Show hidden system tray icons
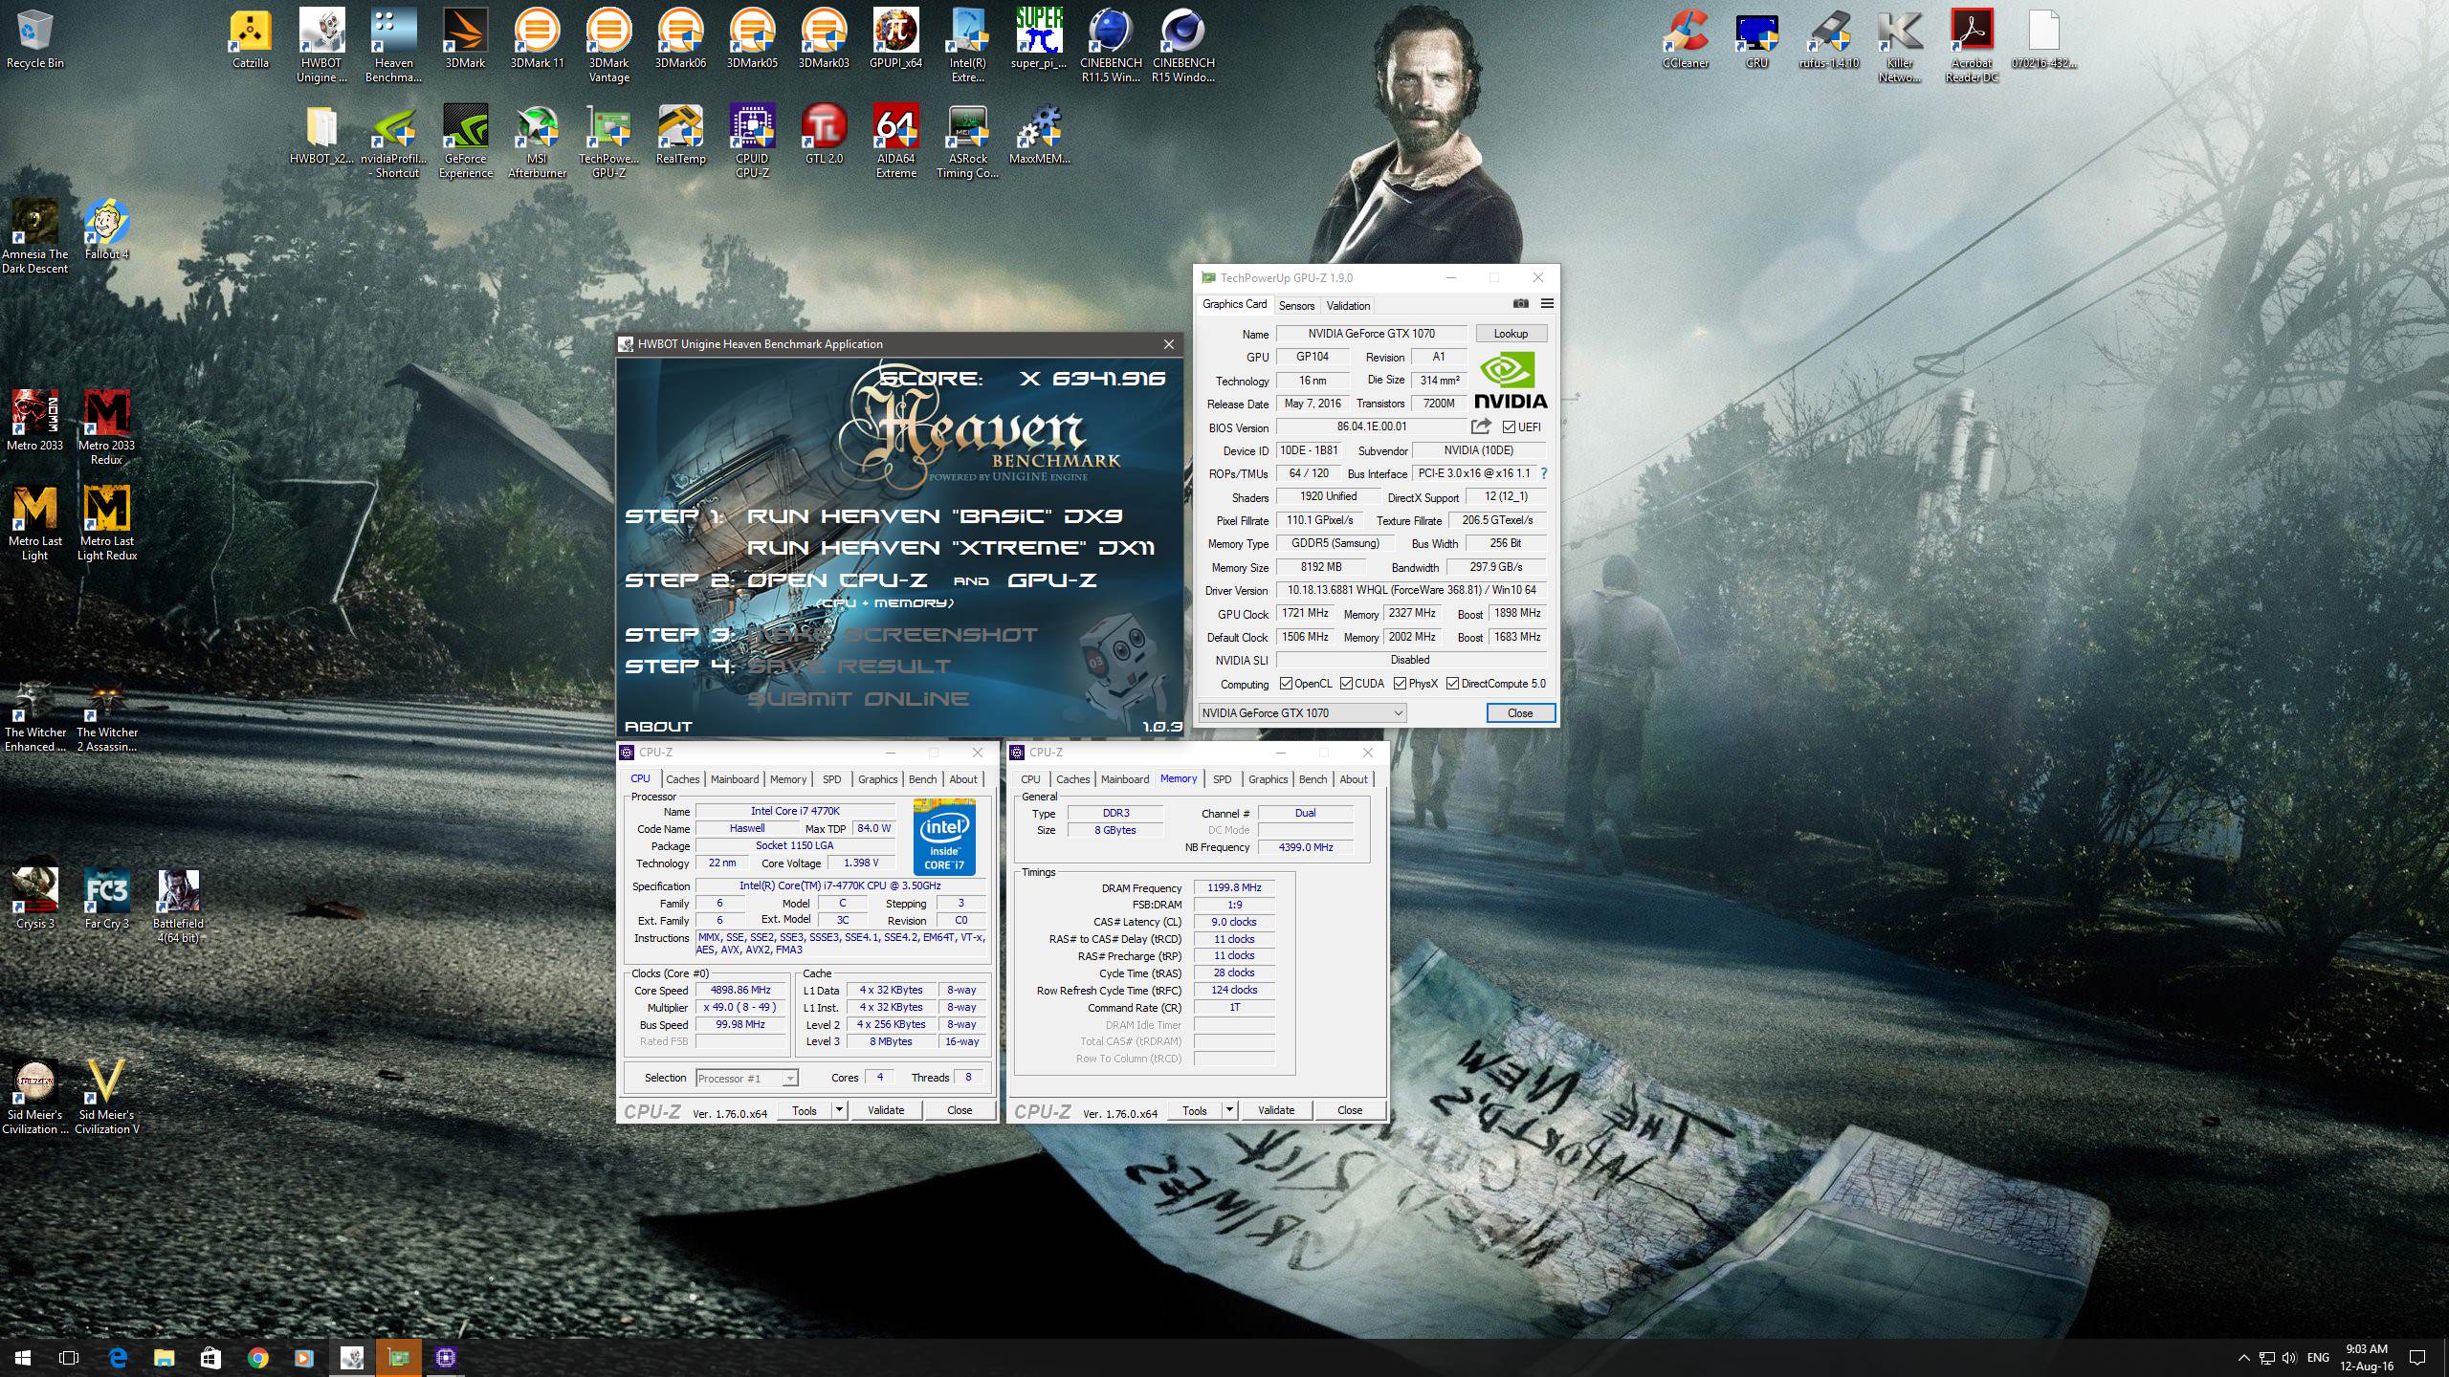Viewport: 2449px width, 1377px height. point(2243,1358)
